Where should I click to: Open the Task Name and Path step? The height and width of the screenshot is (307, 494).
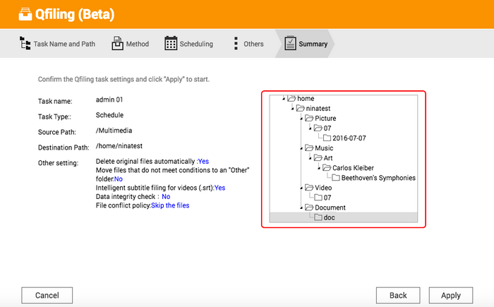[64, 44]
